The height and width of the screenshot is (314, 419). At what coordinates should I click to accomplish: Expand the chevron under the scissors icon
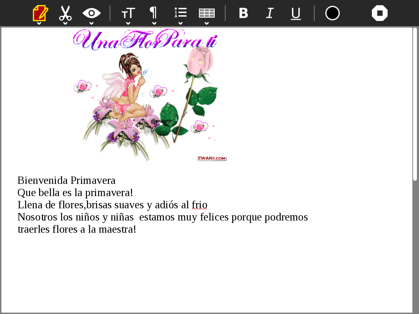pos(65,23)
